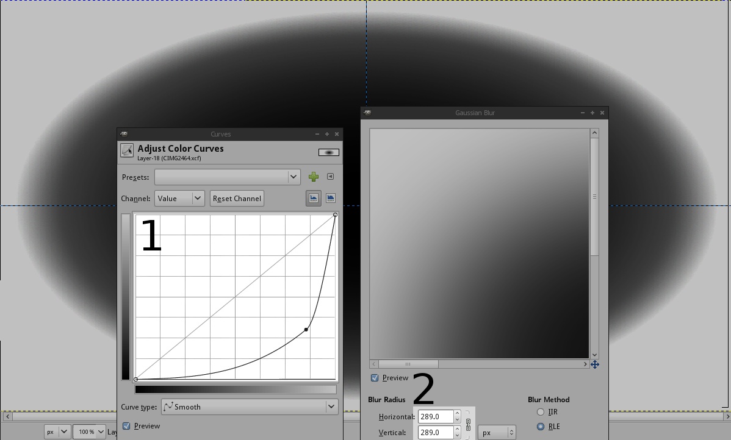The width and height of the screenshot is (731, 440).
Task: Open the preset options arrow button
Action: 330,176
